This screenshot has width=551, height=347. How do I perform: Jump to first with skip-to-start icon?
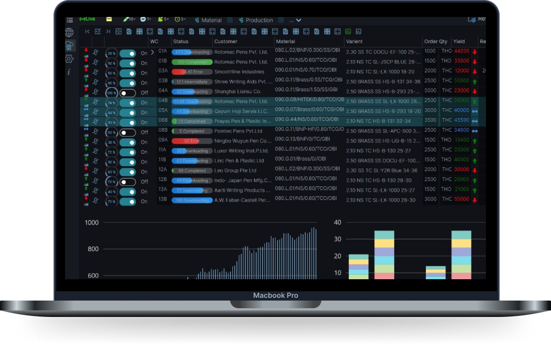(87, 32)
